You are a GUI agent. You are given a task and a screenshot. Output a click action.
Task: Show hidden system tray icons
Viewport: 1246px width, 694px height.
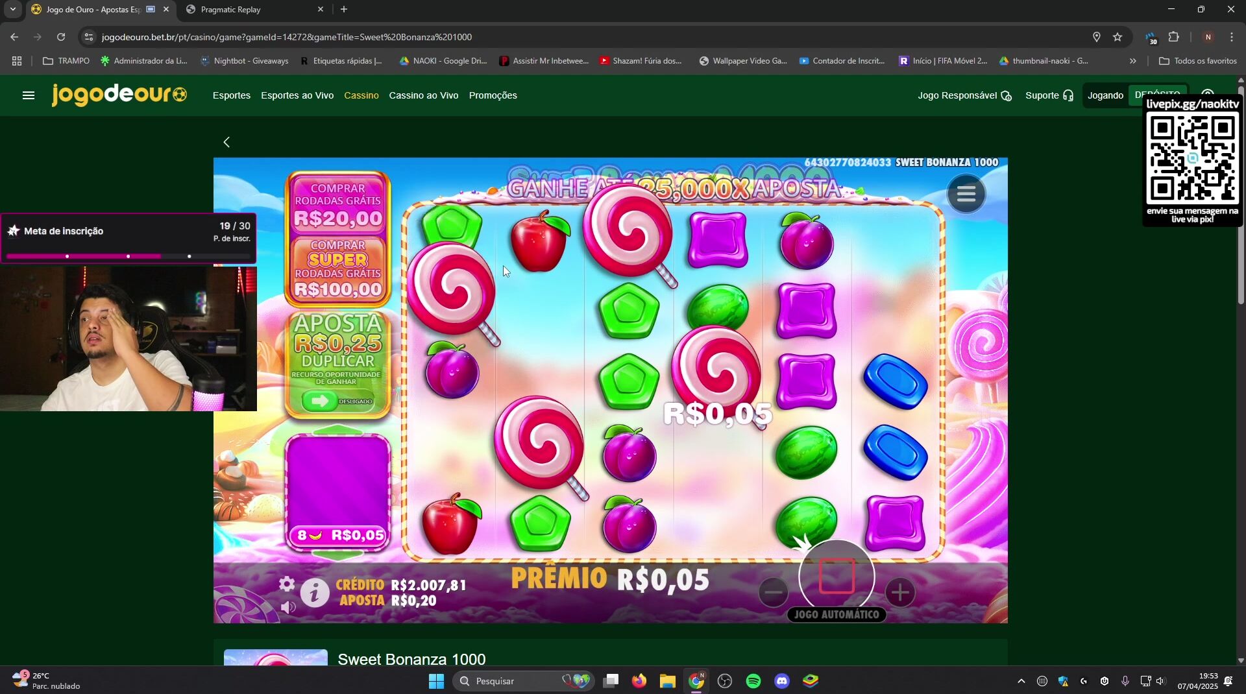(1021, 681)
